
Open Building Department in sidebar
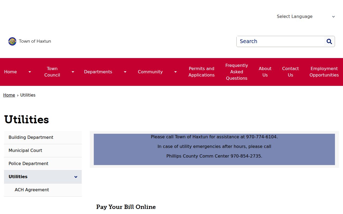(x=43, y=137)
